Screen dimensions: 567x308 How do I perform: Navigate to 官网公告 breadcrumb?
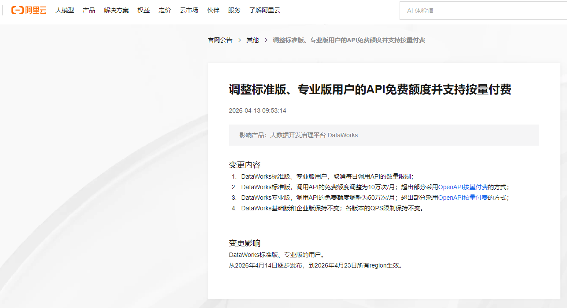[x=220, y=40]
